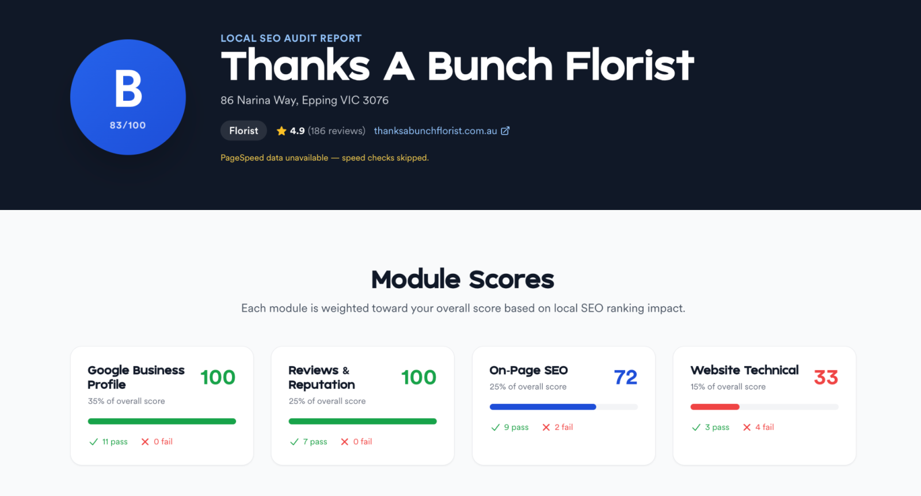The image size is (921, 496).
Task: Click the Website Technical card title
Action: [x=744, y=370]
